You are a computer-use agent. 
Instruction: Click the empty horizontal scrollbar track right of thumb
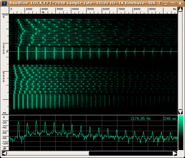coord(131,153)
